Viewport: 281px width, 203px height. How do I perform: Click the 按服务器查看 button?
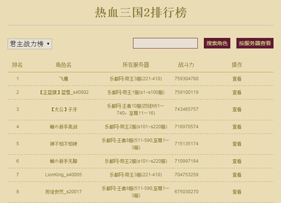(x=255, y=43)
